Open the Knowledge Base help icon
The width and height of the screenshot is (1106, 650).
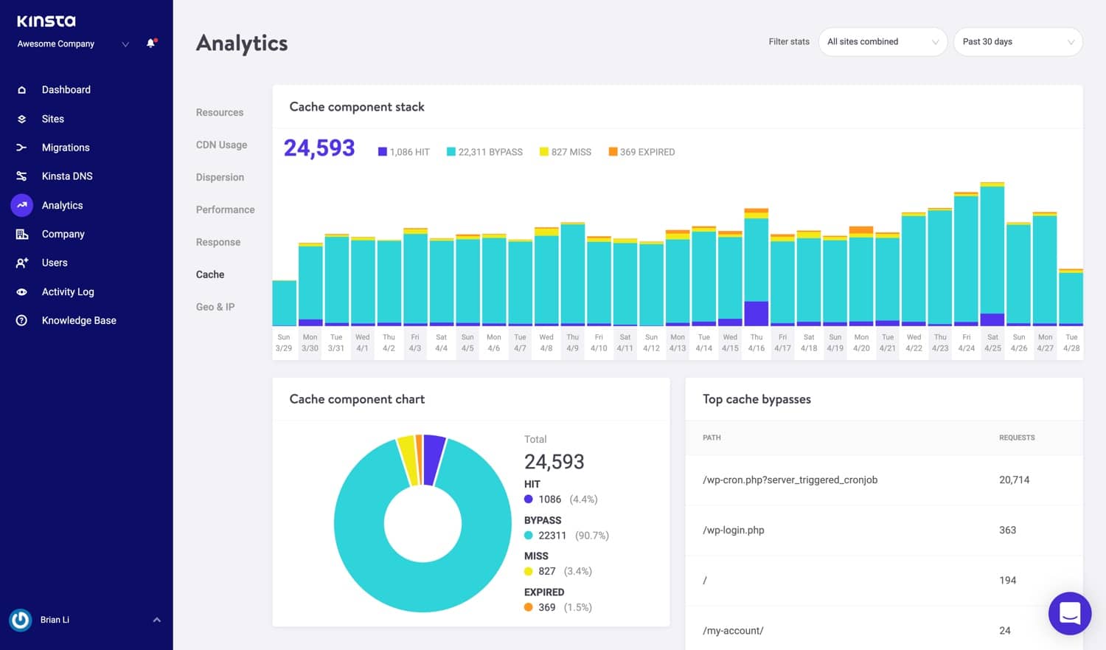coord(21,320)
